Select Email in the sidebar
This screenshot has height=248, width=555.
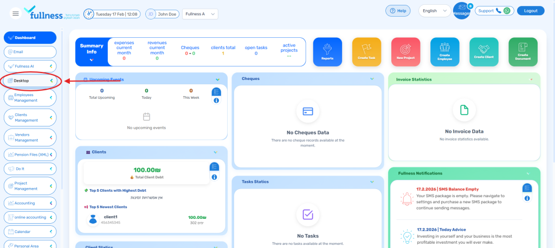click(30, 52)
